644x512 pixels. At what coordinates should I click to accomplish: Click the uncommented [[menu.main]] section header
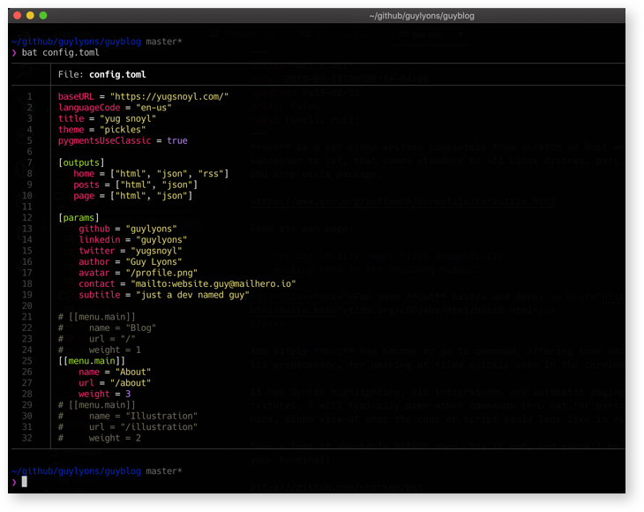(x=92, y=361)
